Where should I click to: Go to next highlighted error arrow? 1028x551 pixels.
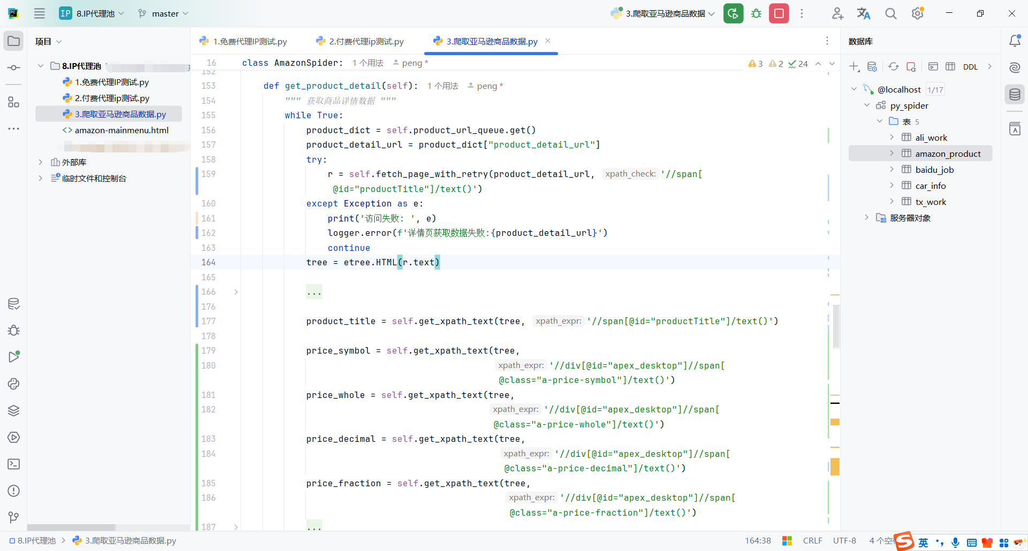832,63
